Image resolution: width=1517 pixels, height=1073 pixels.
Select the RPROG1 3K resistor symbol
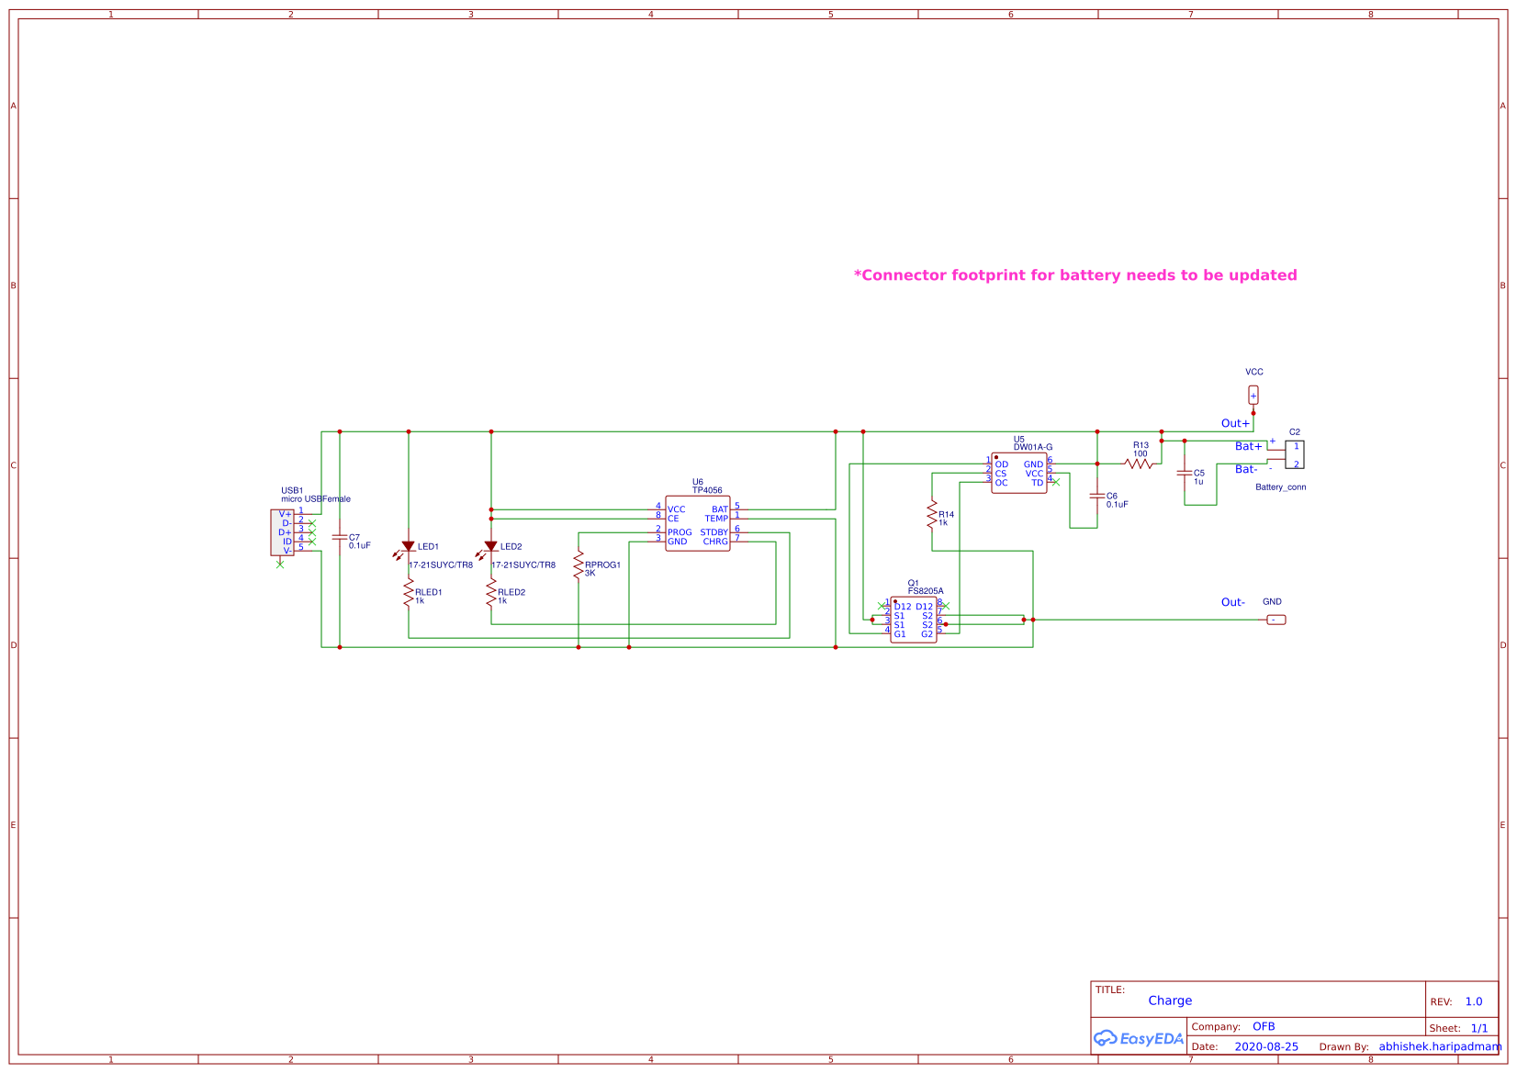pos(579,565)
